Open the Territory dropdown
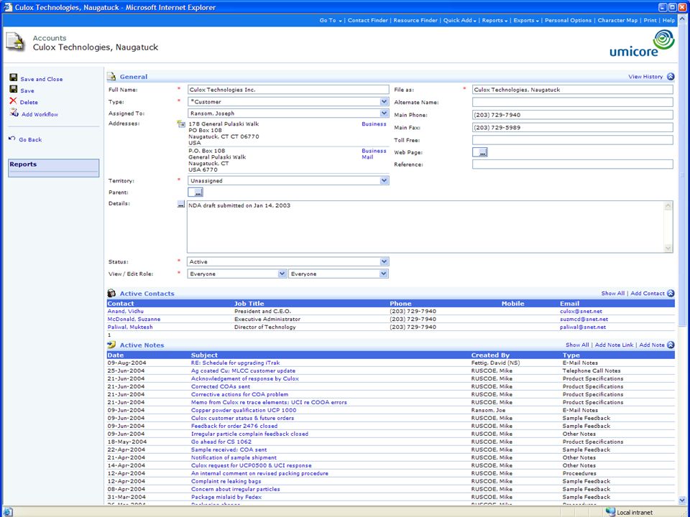 [384, 181]
